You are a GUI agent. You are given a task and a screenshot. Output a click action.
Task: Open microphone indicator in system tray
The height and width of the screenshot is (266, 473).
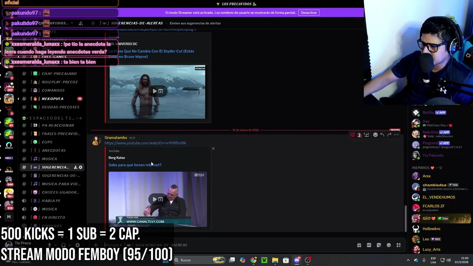424,260
